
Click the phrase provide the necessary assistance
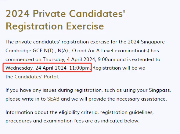[128, 99]
